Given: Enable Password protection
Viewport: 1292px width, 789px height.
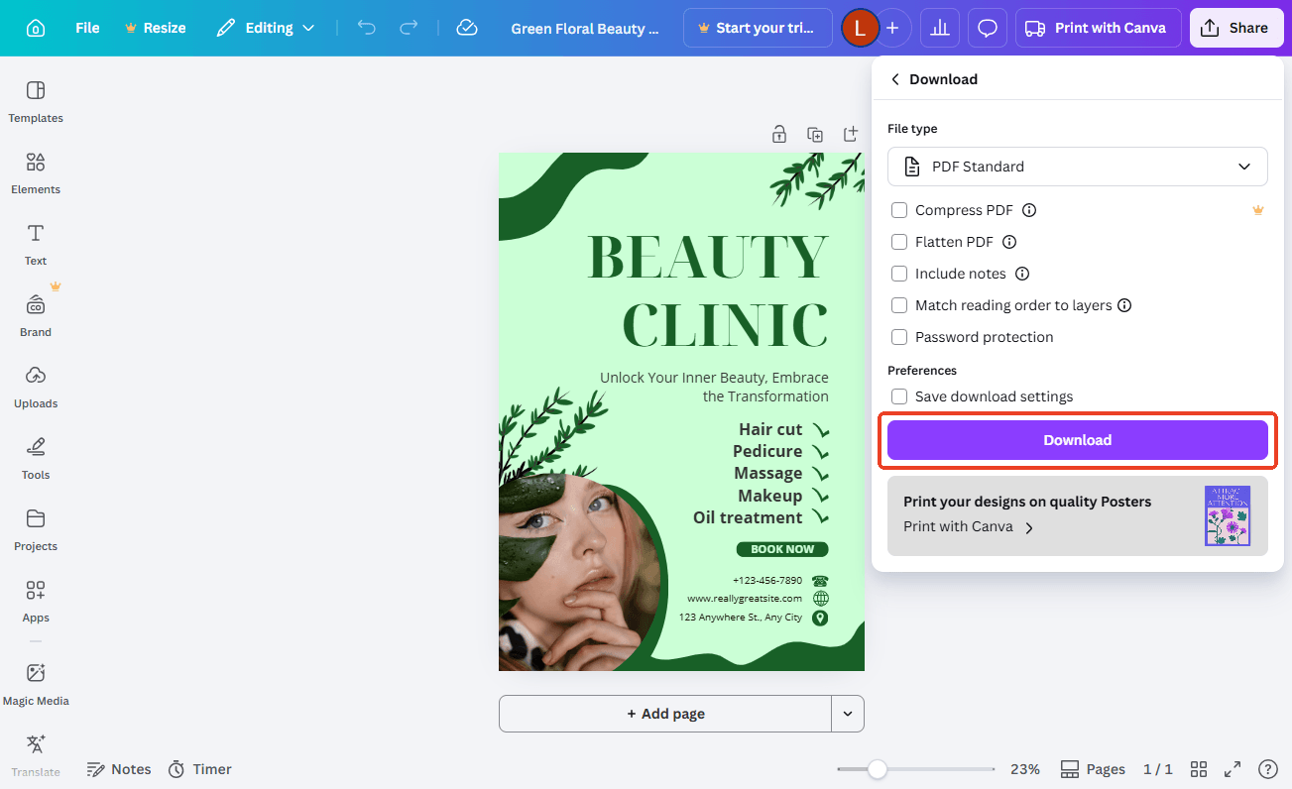Looking at the screenshot, I should (x=899, y=337).
